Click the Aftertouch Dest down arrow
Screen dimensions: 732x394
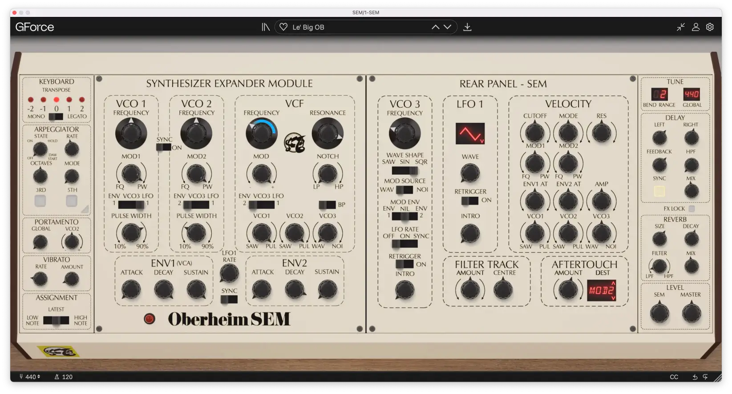613,298
